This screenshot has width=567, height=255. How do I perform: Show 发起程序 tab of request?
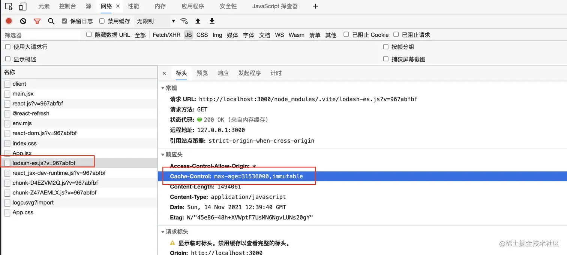tap(249, 73)
